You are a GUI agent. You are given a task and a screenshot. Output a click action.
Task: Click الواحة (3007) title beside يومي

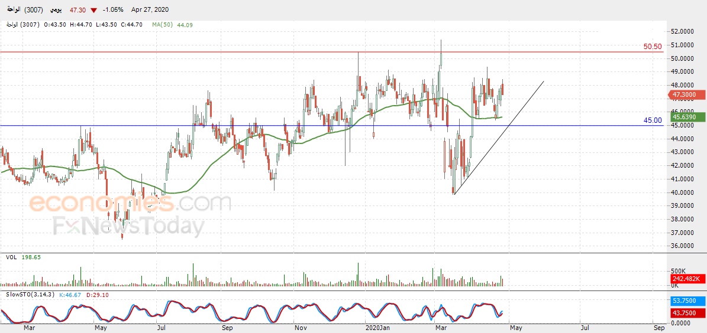point(25,9)
